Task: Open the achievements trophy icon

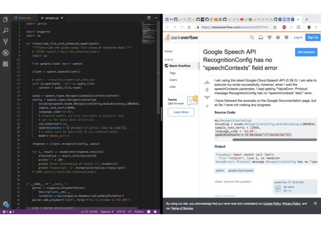Action: tap(269, 37)
